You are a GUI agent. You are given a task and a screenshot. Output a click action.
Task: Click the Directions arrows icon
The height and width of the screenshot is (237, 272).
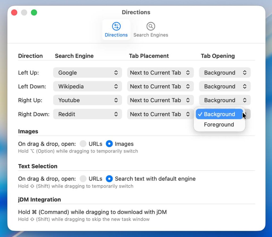[116, 26]
